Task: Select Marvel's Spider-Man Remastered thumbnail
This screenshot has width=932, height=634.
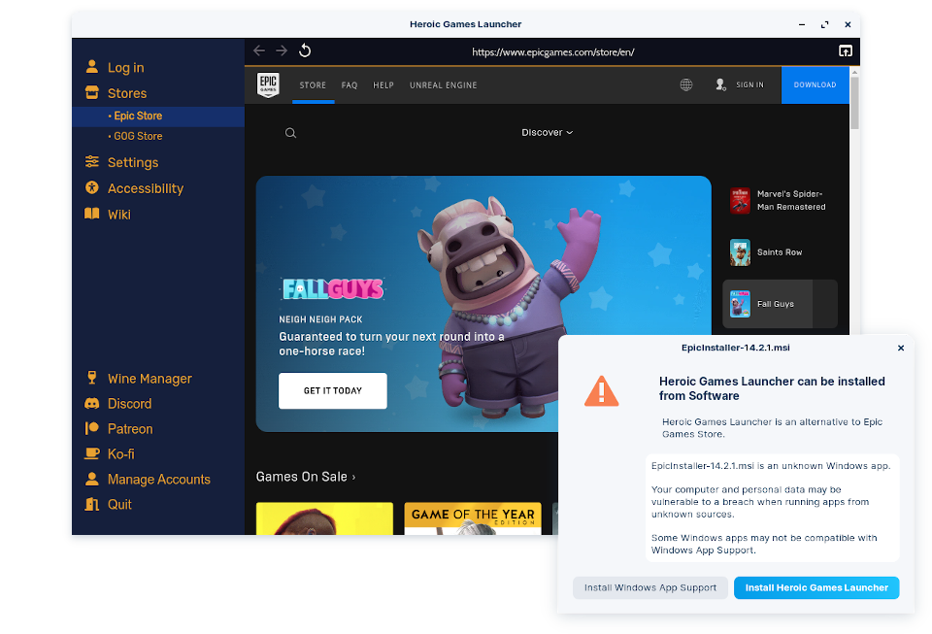Action: 740,200
